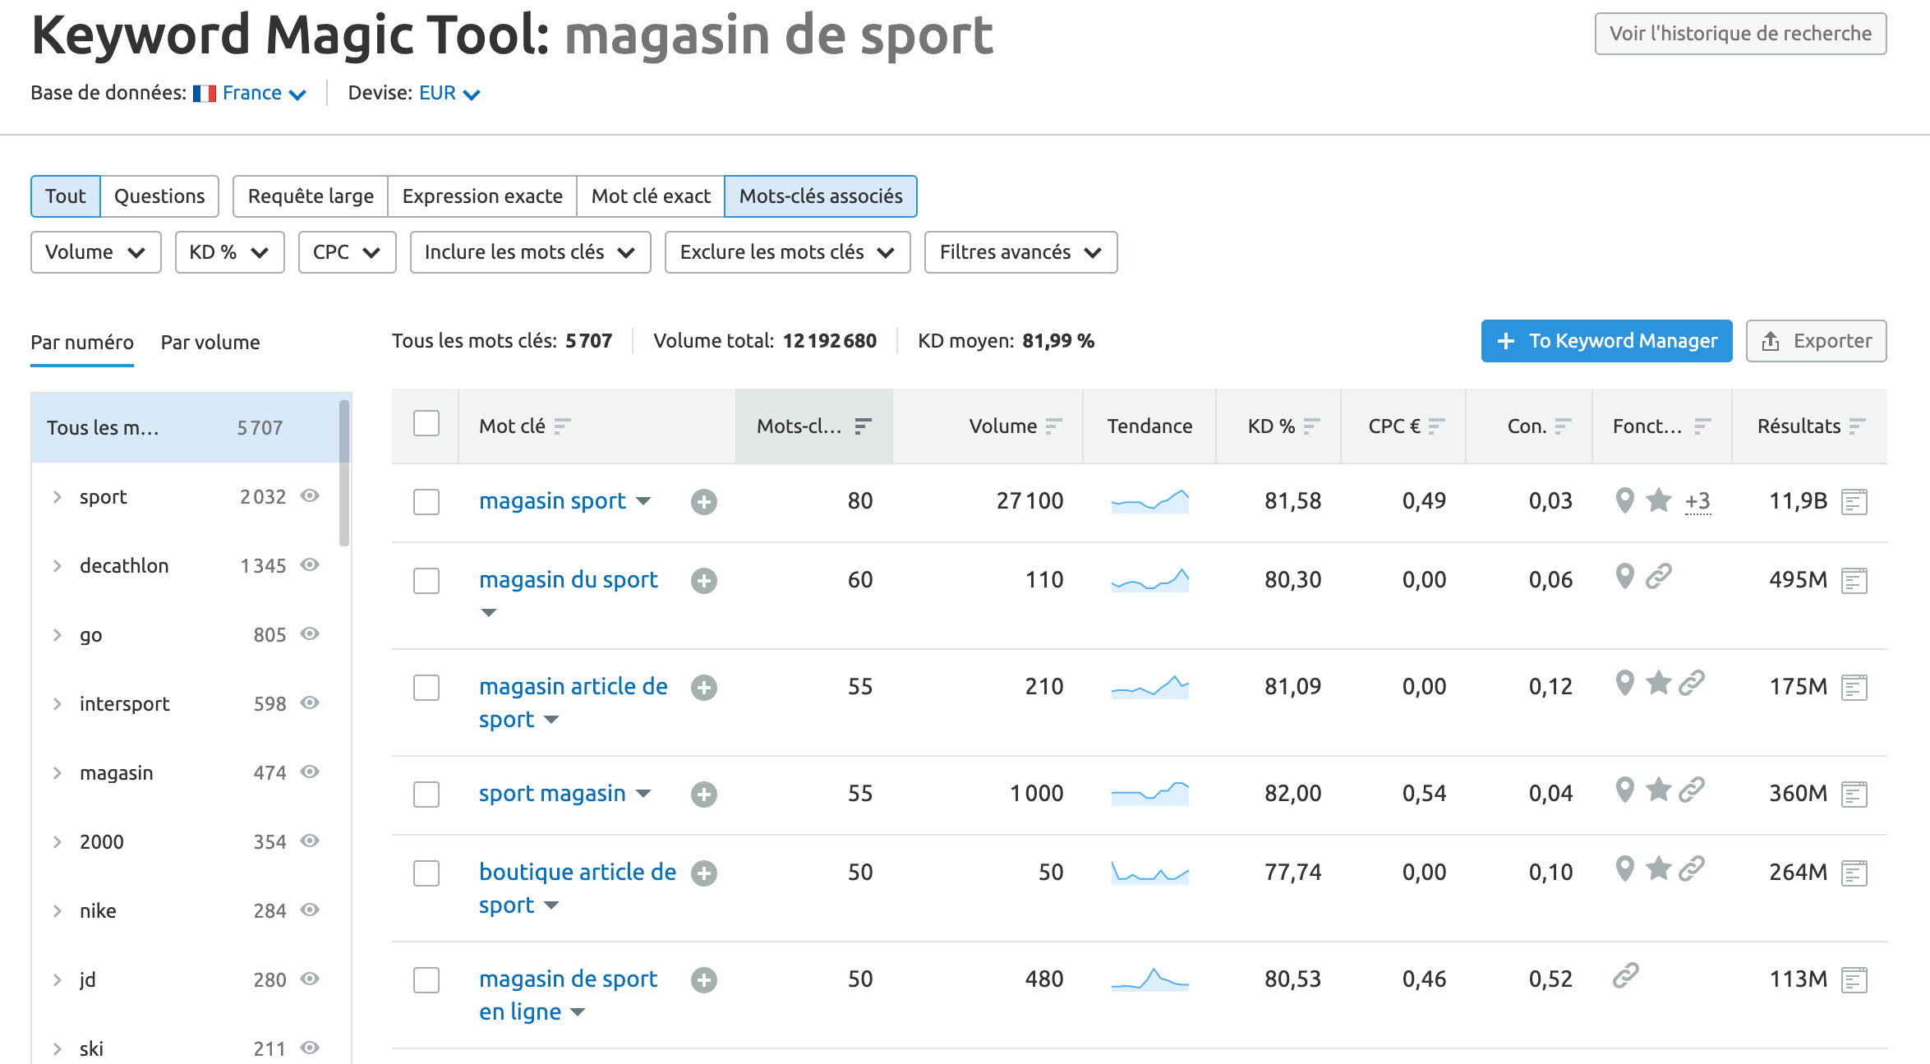The width and height of the screenshot is (1930, 1064).
Task: Open 'Exclure les mots clés' dropdown
Action: click(x=787, y=252)
